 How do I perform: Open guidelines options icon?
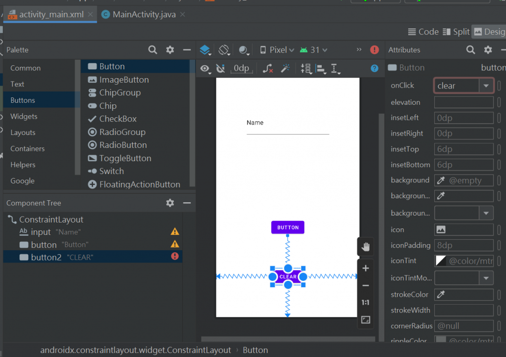(336, 69)
